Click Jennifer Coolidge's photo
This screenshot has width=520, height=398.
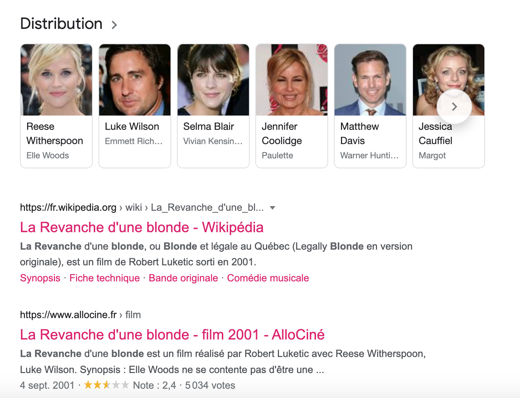[x=292, y=80]
